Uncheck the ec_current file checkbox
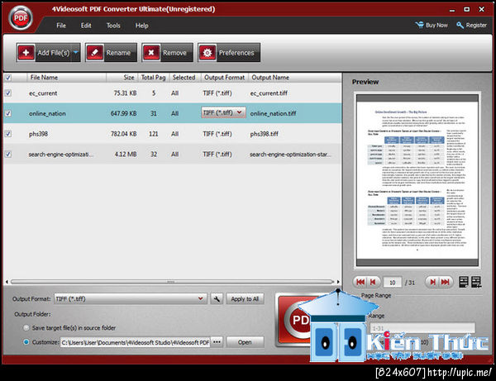Image resolution: width=496 pixels, height=381 pixels. point(8,93)
